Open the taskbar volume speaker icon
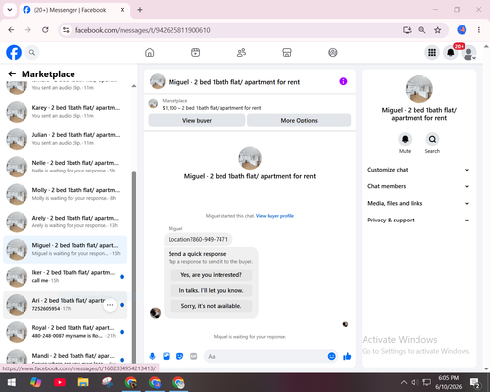This screenshot has height=392, width=490. tap(415, 382)
